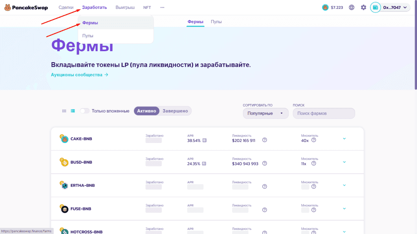This screenshot has height=234, width=417.
Task: Click the HOTCROSS-BNB pair name
Action: [x=86, y=232]
